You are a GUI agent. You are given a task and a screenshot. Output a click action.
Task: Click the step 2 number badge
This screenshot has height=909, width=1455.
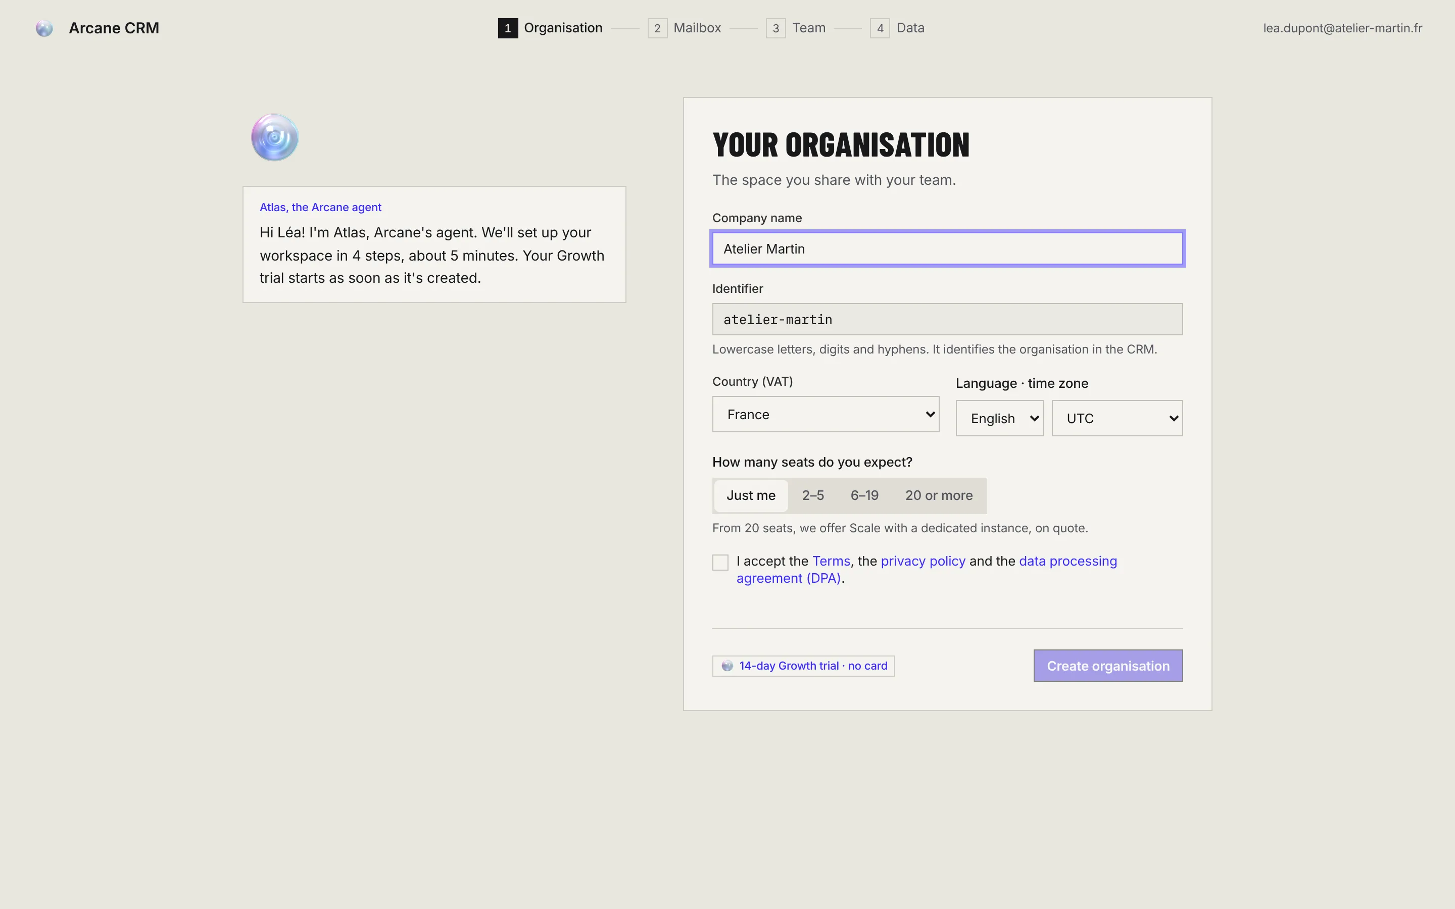(657, 28)
